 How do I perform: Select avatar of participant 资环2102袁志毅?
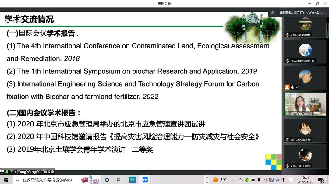click(305, 129)
